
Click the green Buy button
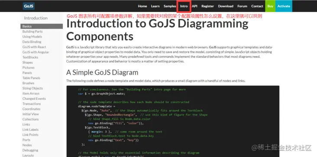point(270,6)
